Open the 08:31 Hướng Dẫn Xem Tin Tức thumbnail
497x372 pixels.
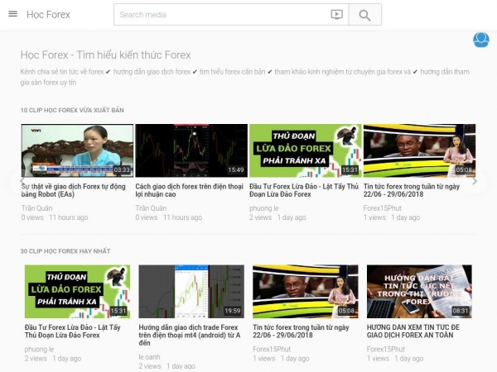(419, 291)
